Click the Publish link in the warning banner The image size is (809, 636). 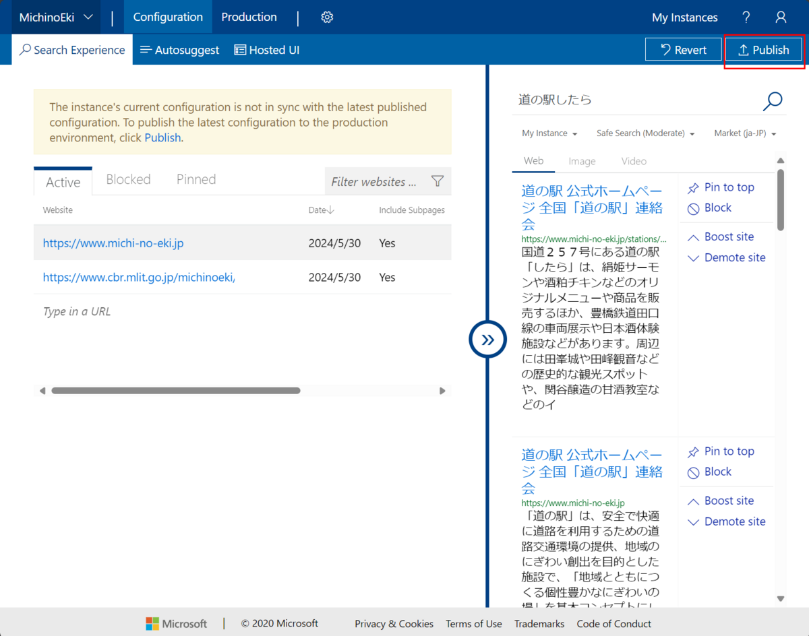[162, 137]
